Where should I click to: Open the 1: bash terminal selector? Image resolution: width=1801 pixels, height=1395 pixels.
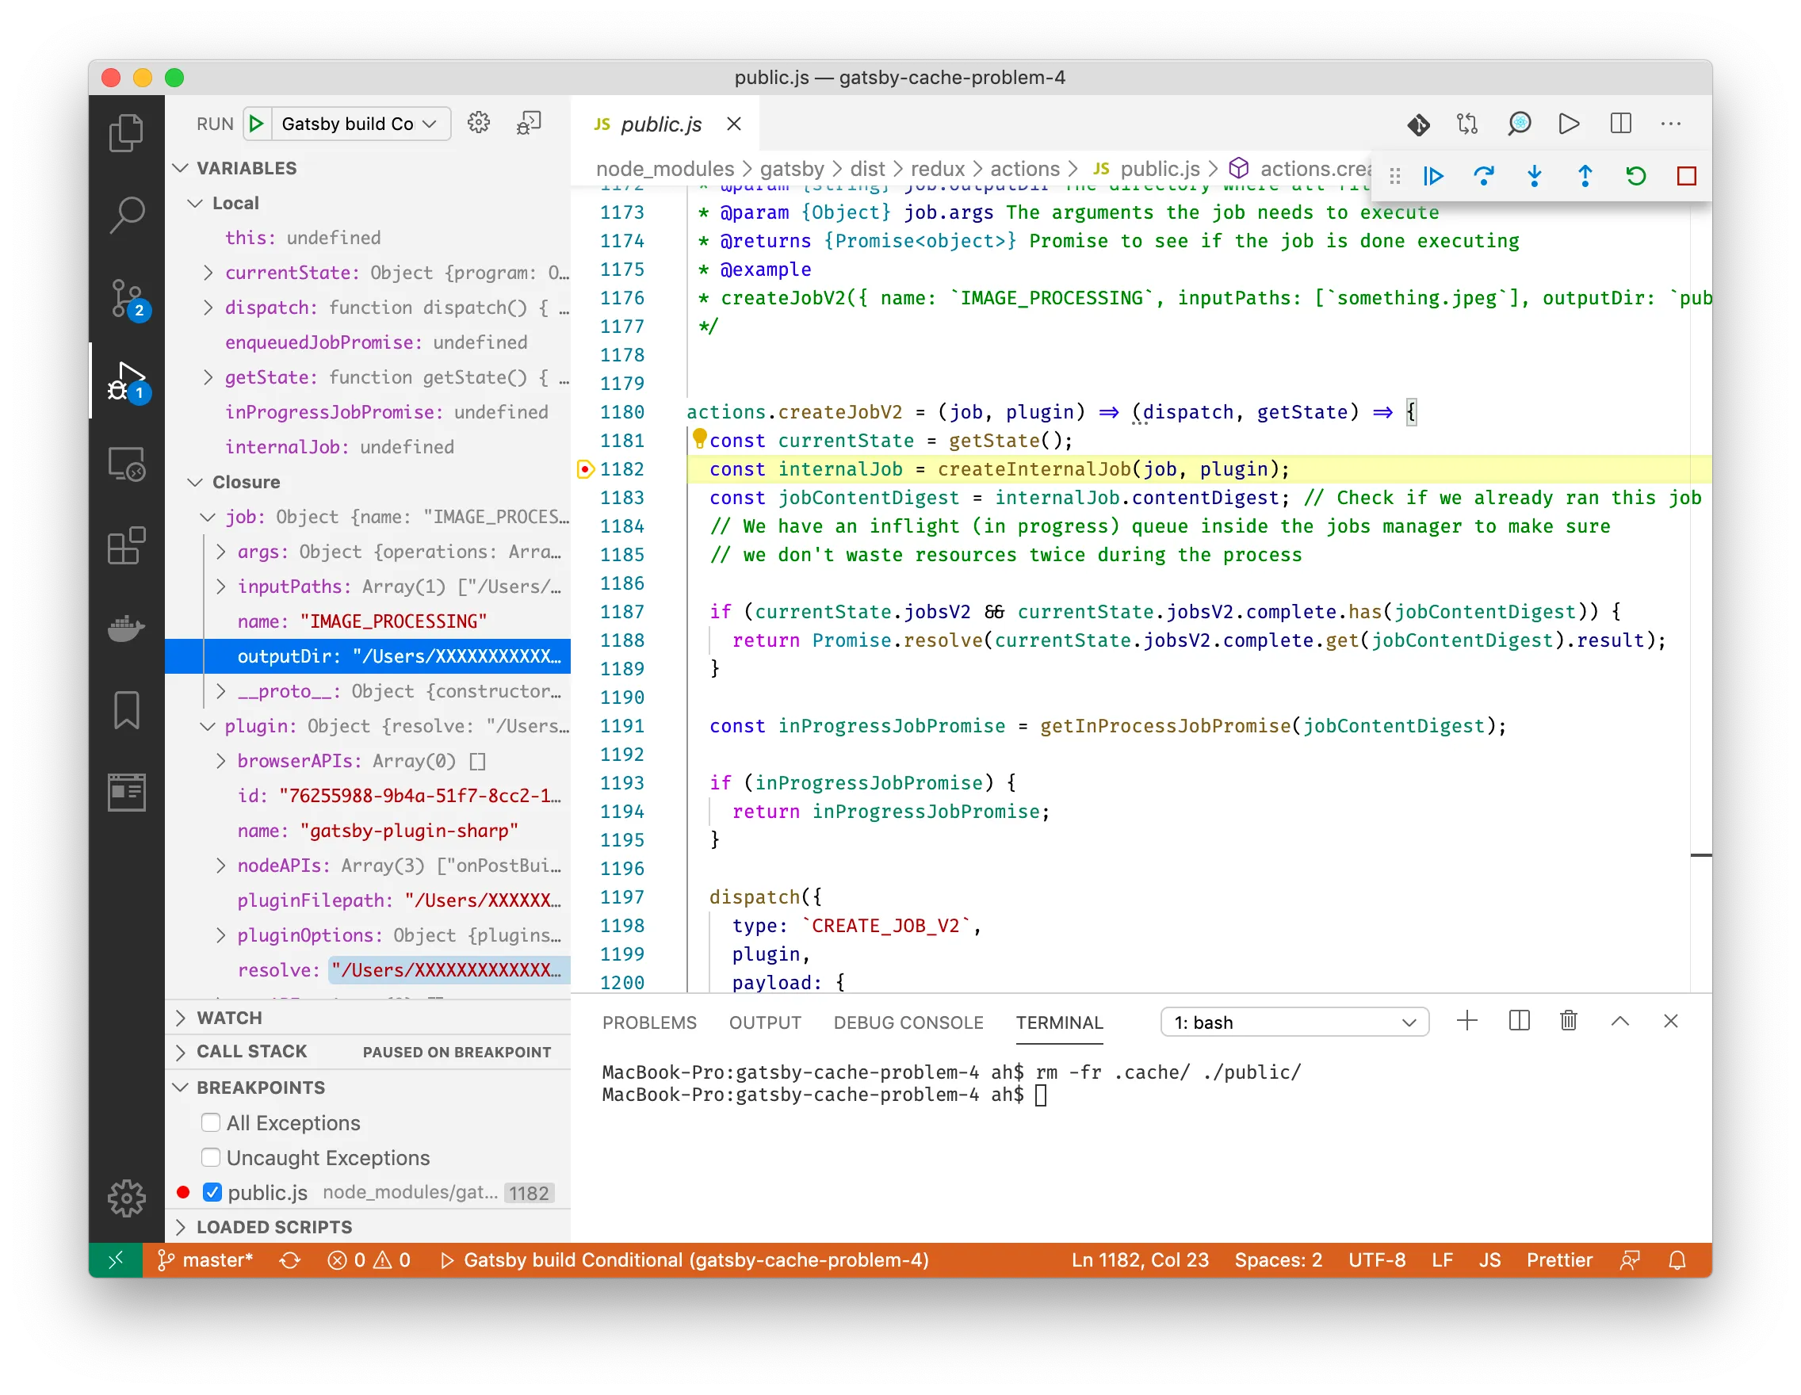(1294, 1022)
